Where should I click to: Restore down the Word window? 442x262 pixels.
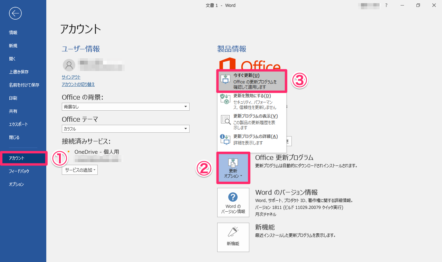(418, 5)
